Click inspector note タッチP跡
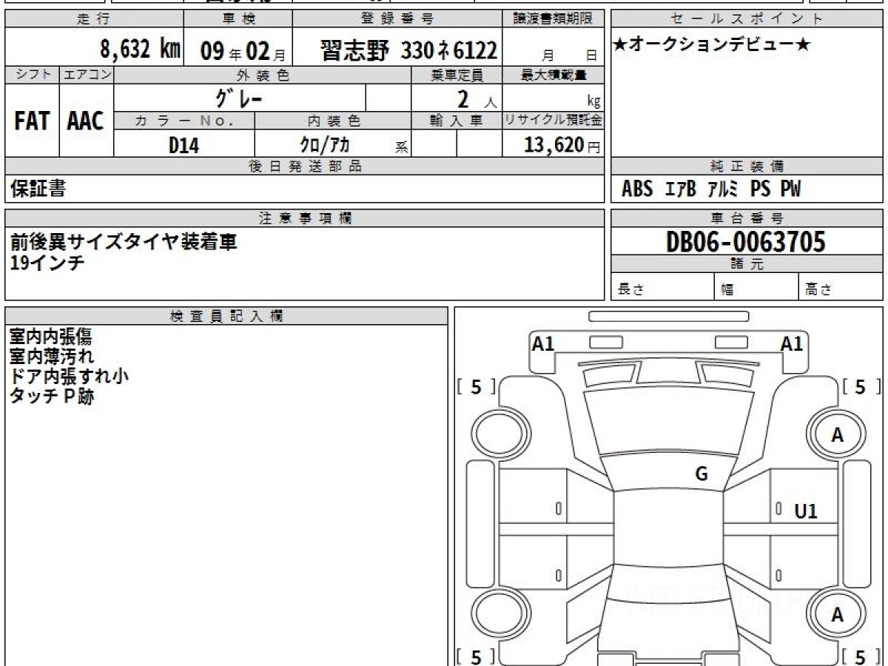The image size is (888, 666). tap(52, 396)
